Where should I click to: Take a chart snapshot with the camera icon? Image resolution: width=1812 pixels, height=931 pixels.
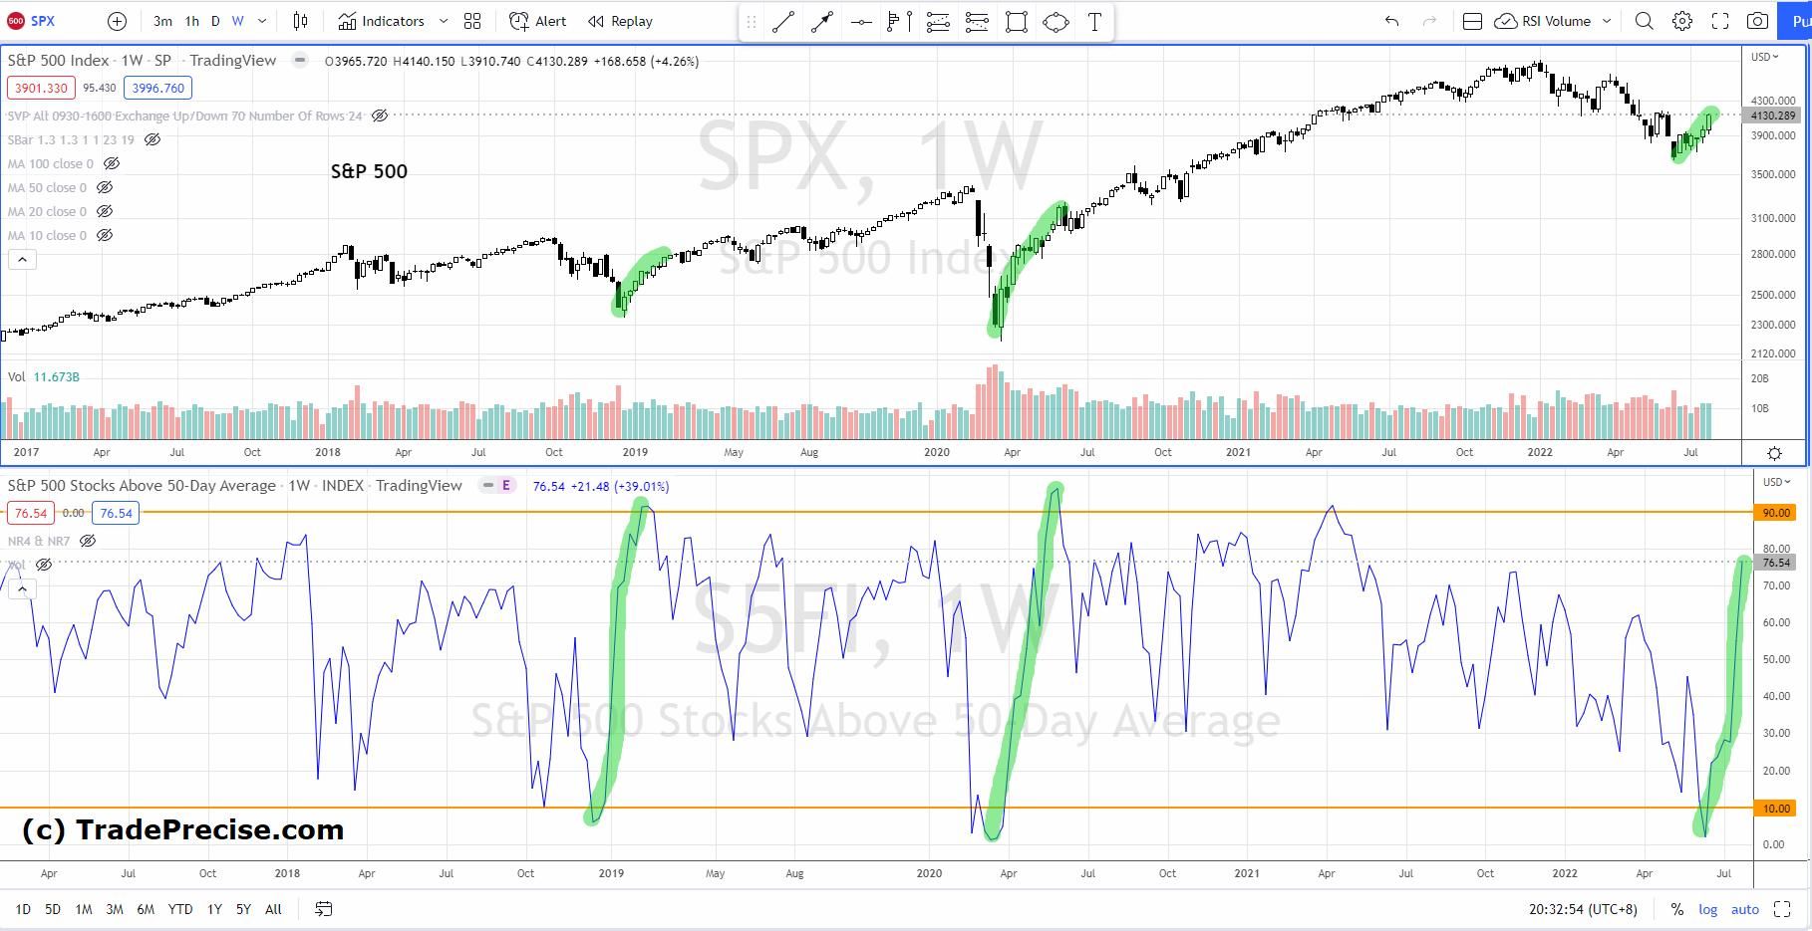(x=1759, y=21)
